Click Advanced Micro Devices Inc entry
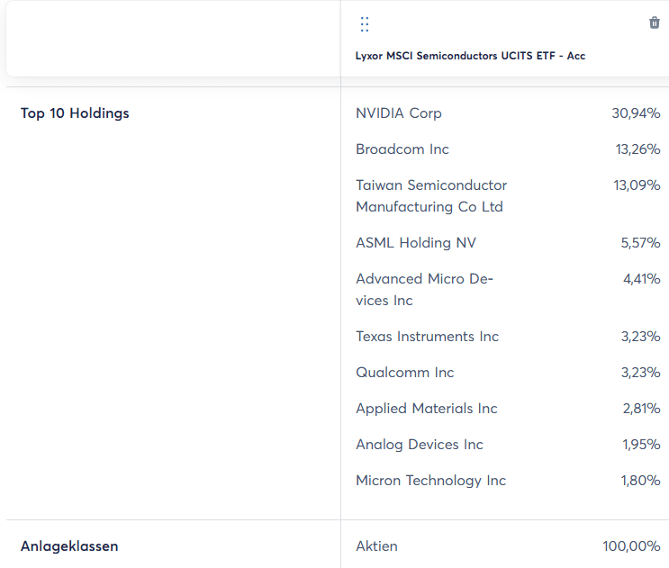 [x=424, y=290]
